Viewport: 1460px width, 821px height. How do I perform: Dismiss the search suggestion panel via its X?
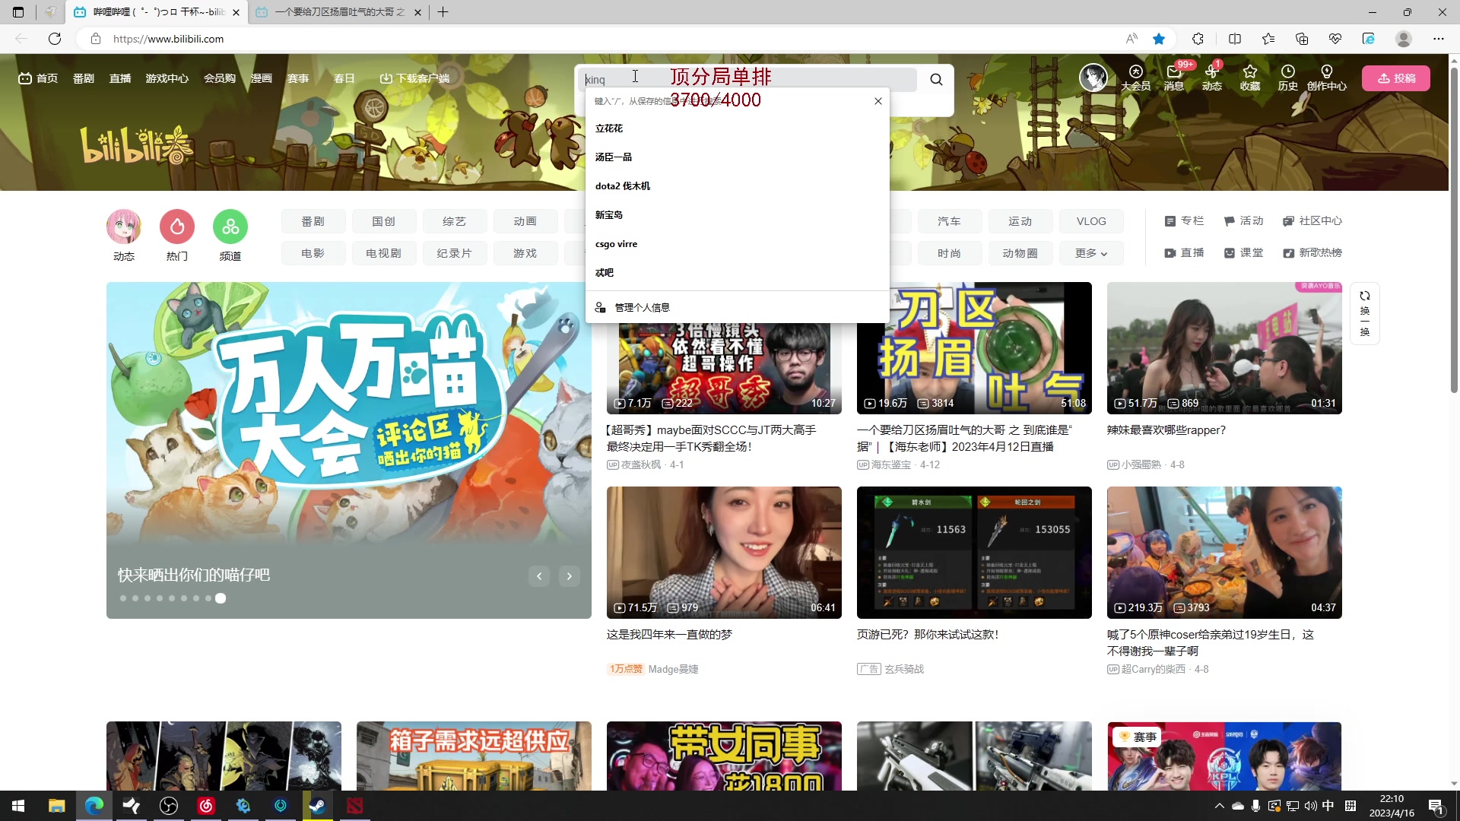tap(878, 100)
